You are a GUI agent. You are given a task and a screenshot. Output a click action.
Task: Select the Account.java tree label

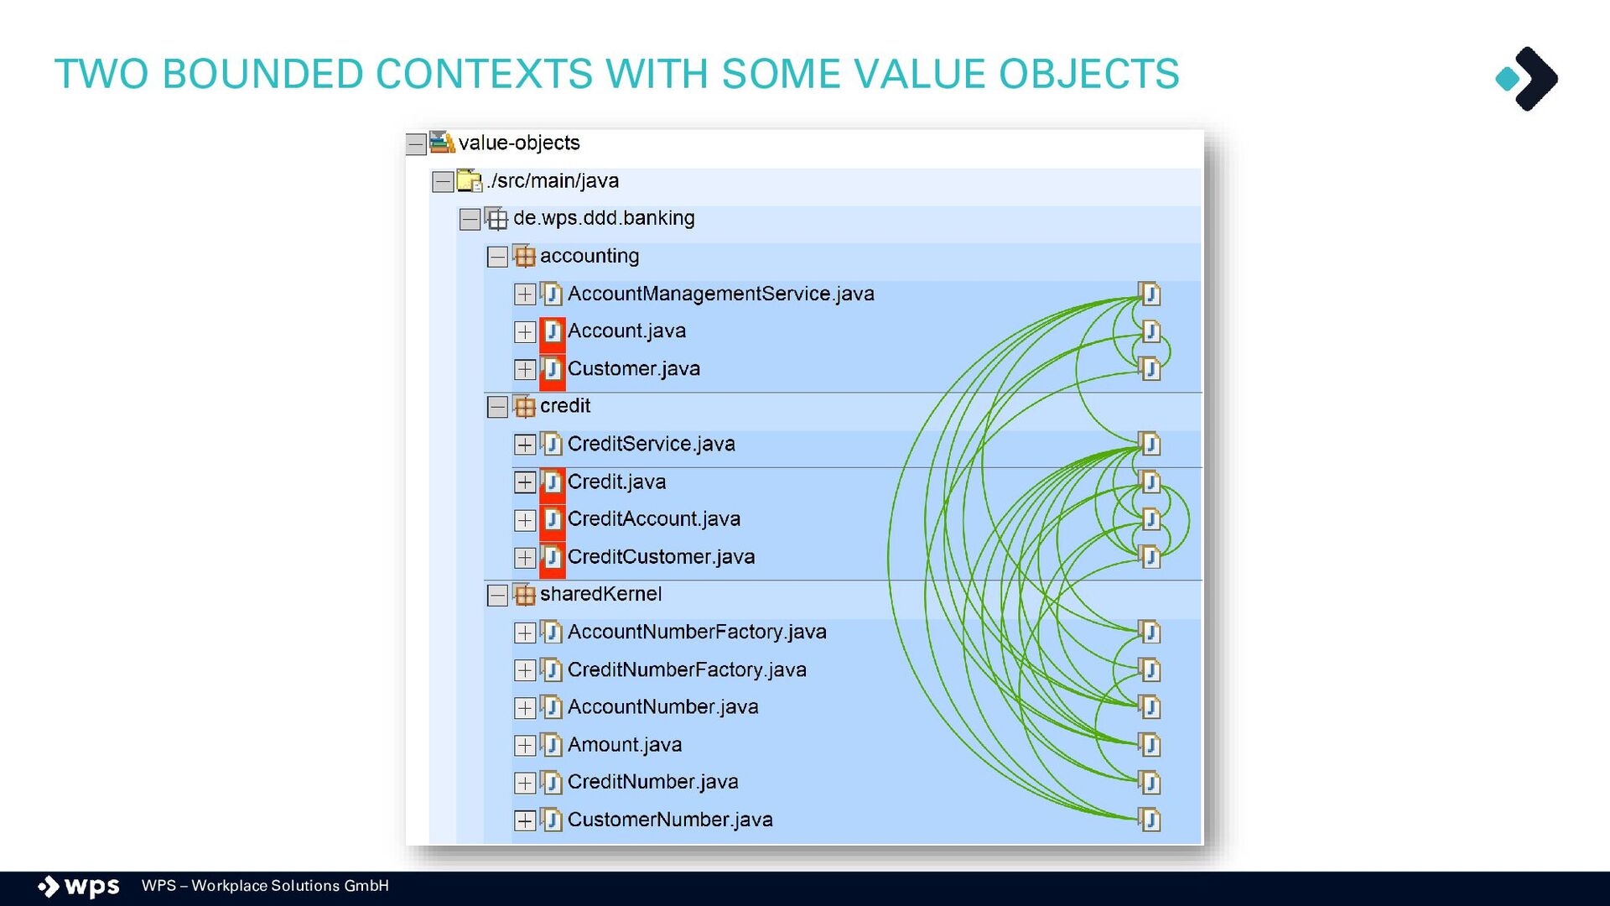[626, 331]
